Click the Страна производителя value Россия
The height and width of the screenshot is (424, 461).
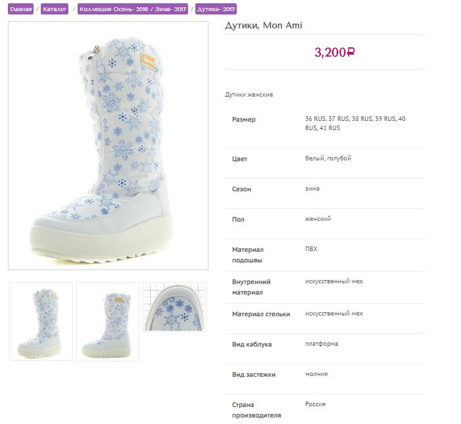click(x=315, y=404)
